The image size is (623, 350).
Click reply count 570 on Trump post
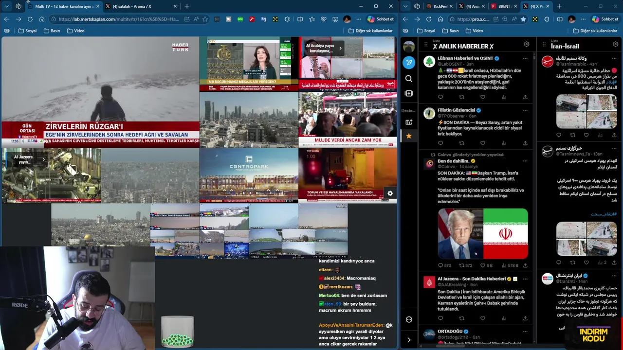[444, 265]
